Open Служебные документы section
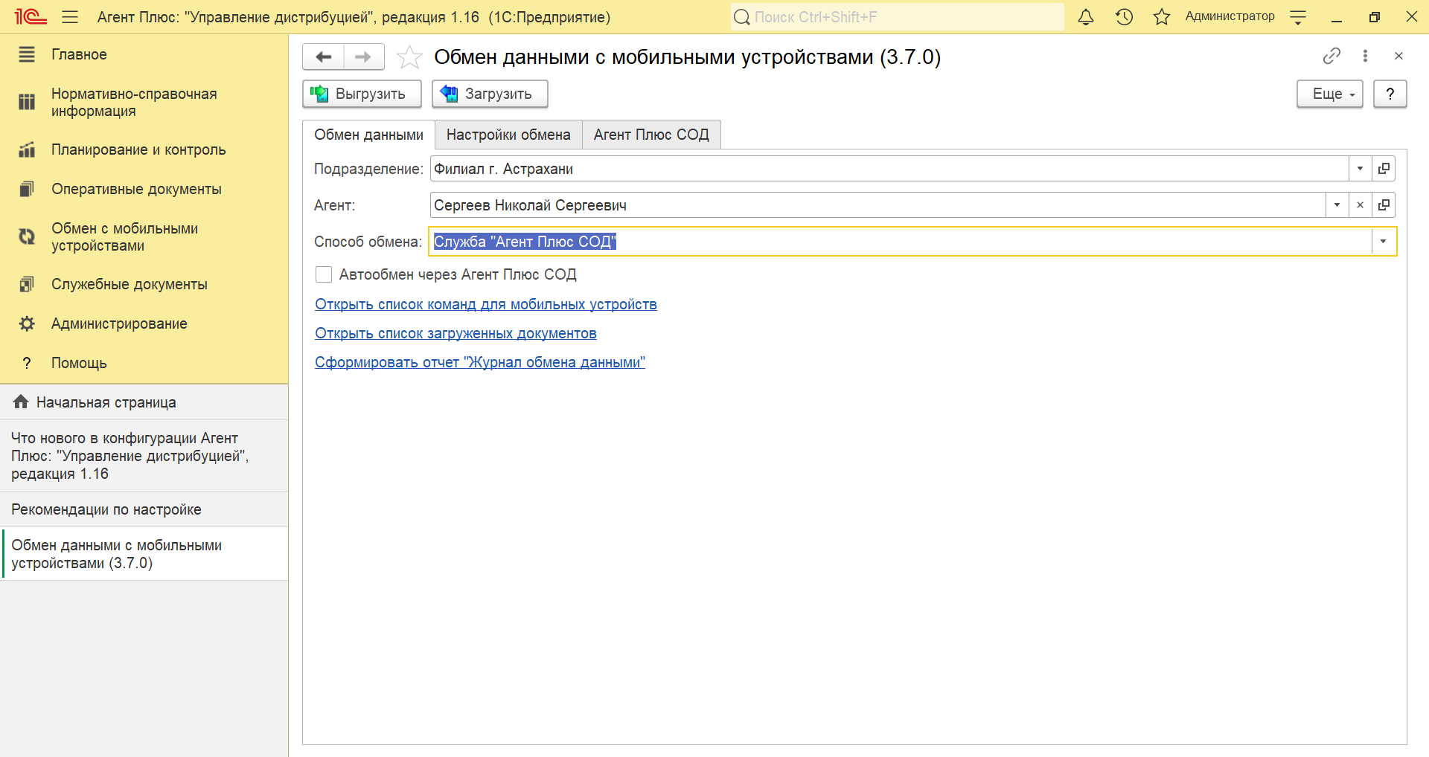The height and width of the screenshot is (757, 1429). tap(144, 284)
